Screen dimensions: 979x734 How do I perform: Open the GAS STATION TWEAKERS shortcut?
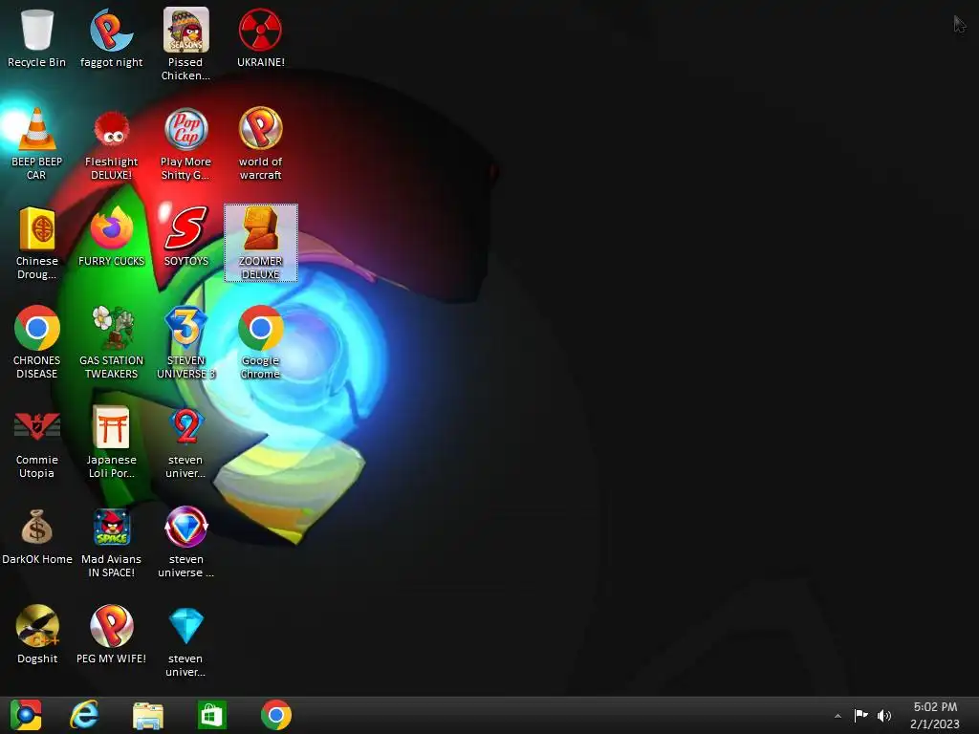pyautogui.click(x=111, y=342)
